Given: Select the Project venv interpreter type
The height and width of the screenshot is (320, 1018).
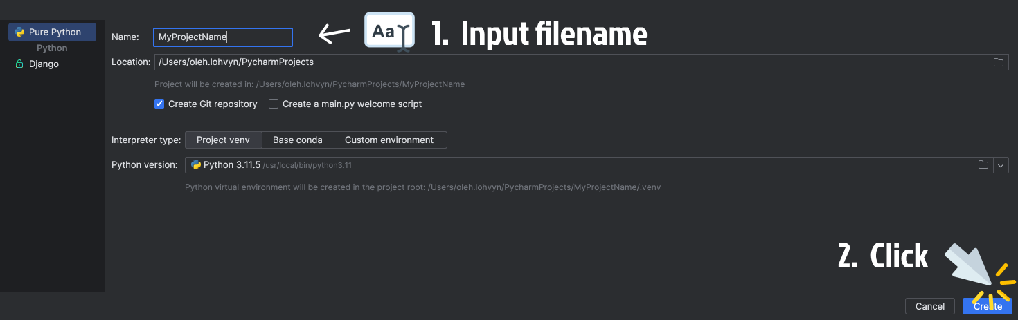Looking at the screenshot, I should point(223,140).
